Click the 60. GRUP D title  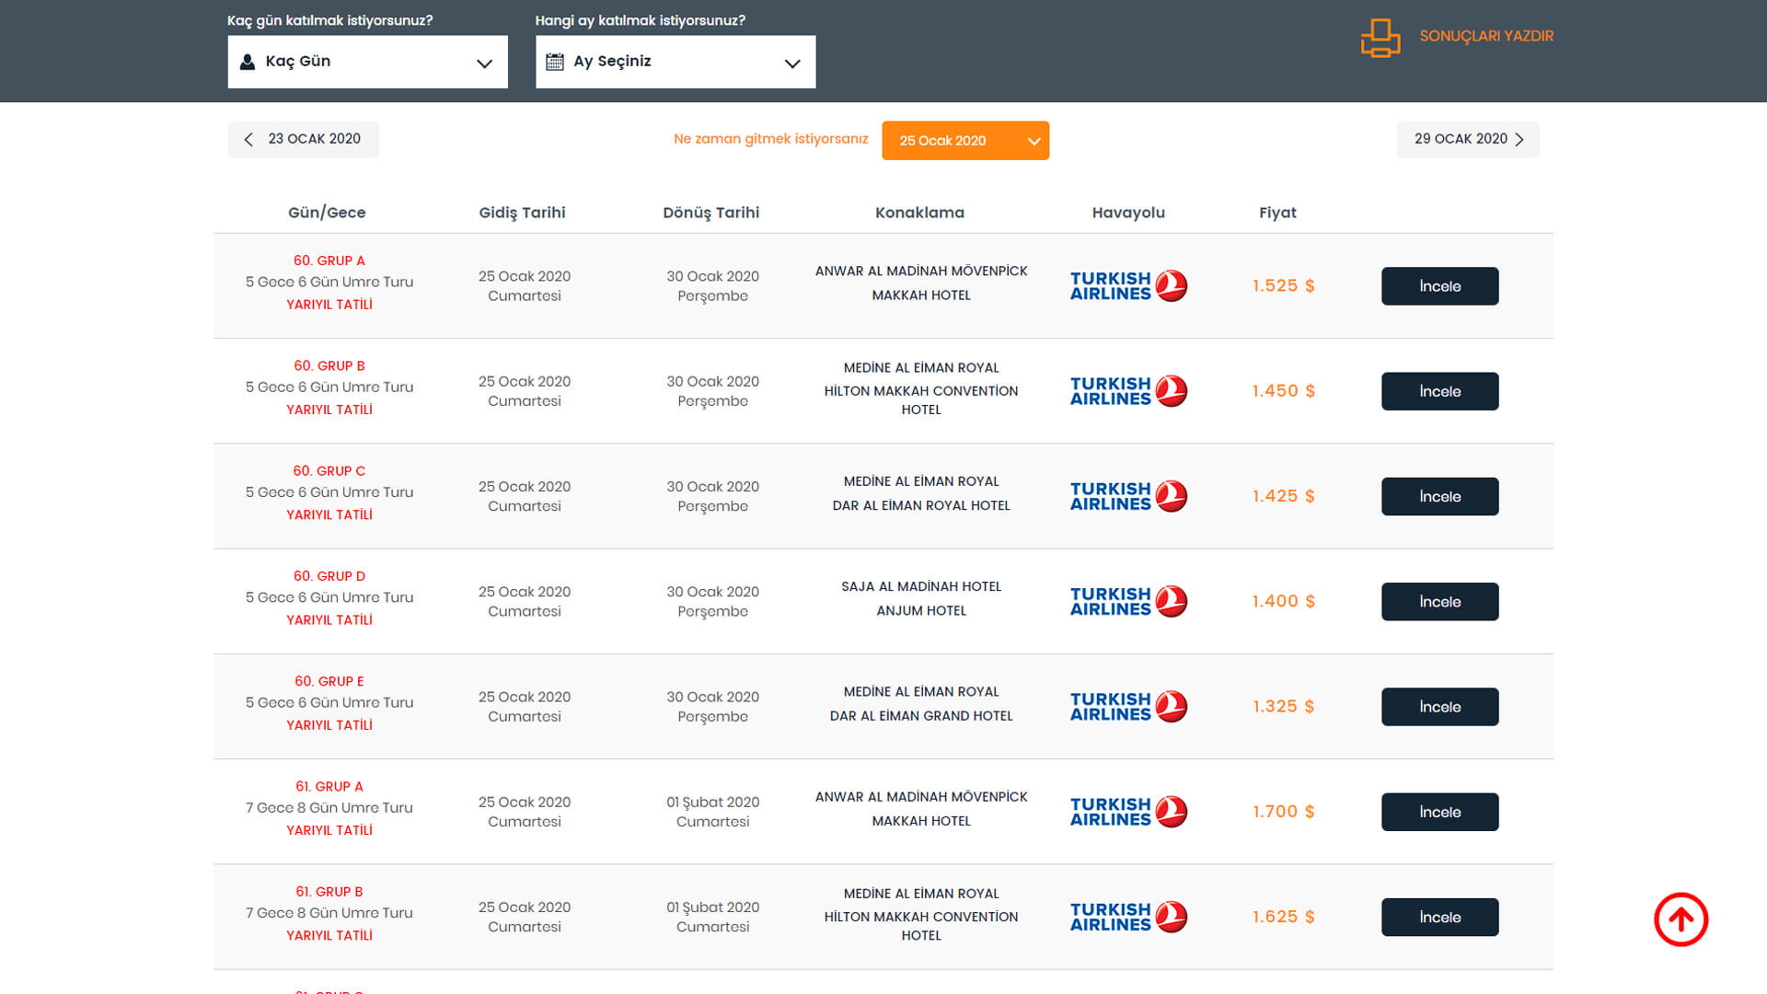[329, 576]
